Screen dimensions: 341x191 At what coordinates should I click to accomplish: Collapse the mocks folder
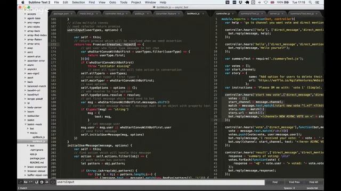[x=28, y=133]
